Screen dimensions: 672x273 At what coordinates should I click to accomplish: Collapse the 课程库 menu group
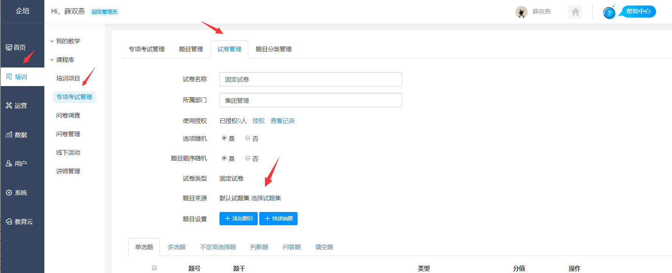pos(52,60)
